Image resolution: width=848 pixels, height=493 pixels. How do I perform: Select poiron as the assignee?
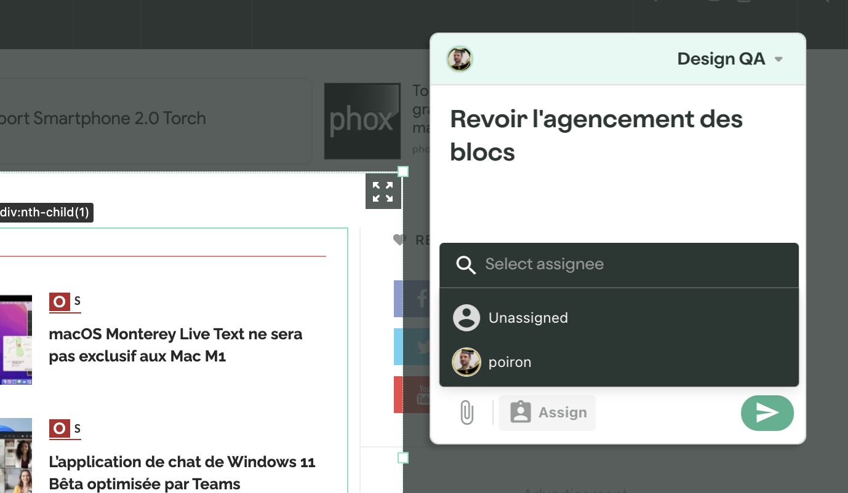point(510,362)
